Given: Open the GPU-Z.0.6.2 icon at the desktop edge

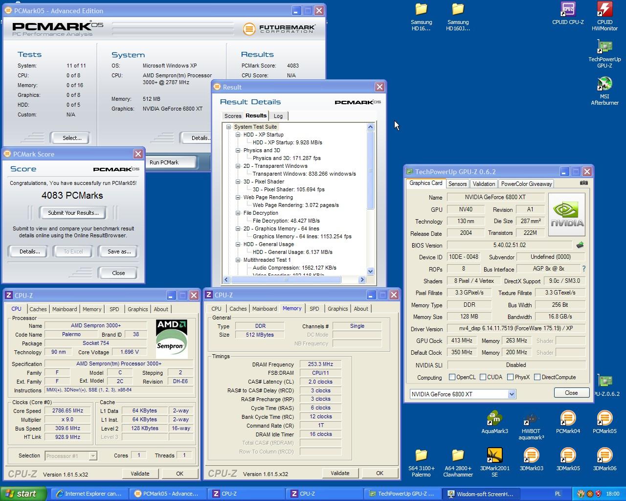Looking at the screenshot, I should pyautogui.click(x=605, y=385).
